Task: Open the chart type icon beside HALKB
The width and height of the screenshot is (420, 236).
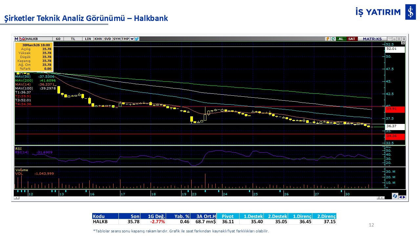Action: click(x=22, y=39)
